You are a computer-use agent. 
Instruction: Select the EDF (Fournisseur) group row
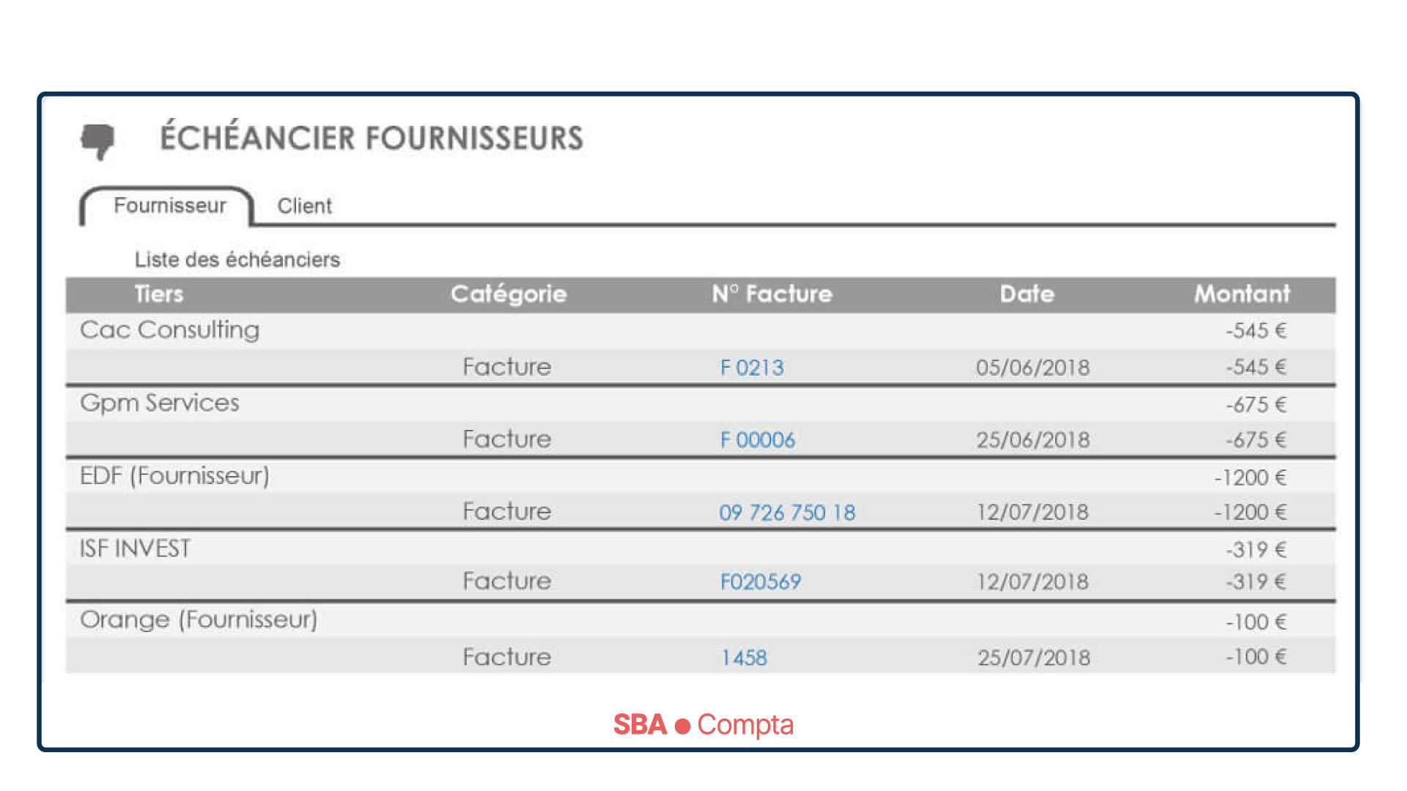click(701, 476)
